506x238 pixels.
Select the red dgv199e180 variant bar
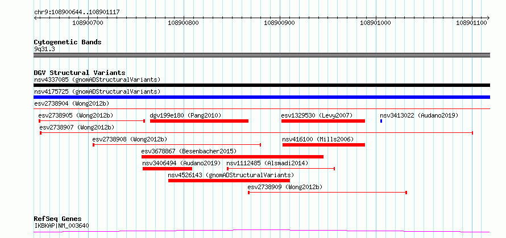point(199,121)
